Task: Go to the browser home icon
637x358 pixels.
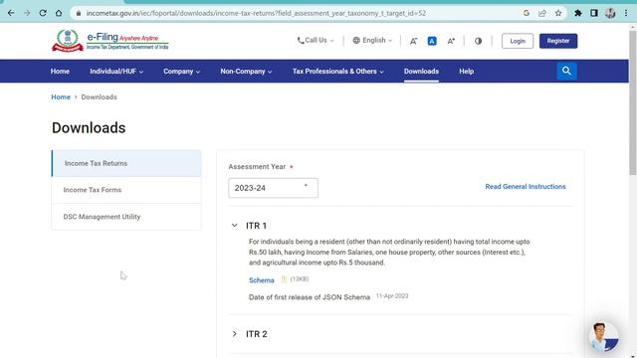Action: click(59, 13)
